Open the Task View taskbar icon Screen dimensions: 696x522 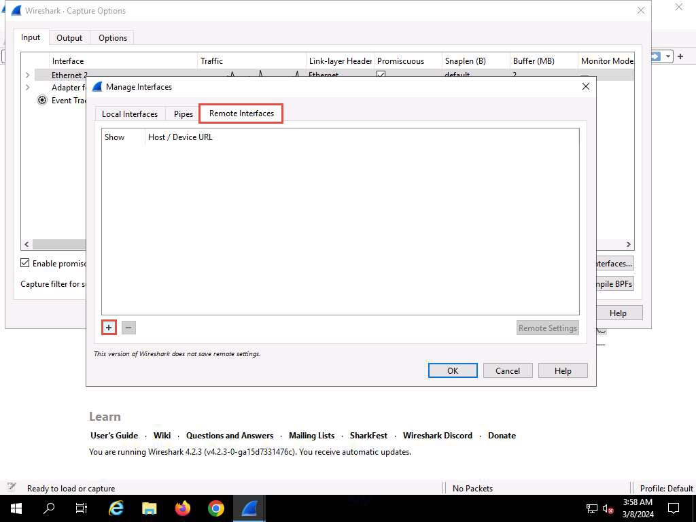(x=82, y=508)
